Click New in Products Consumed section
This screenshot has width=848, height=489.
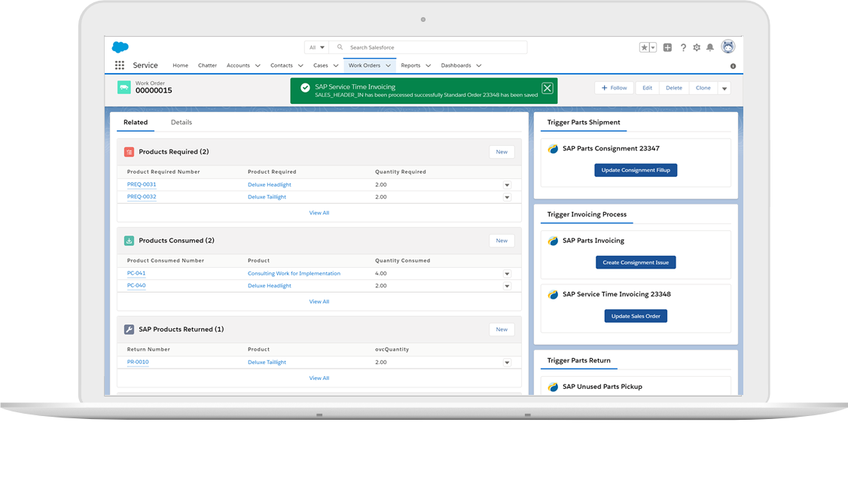pos(502,241)
